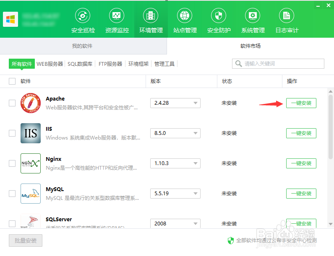Expand the SQLServer version dropdown 2008
This screenshot has height=256, width=334.
[x=175, y=223]
